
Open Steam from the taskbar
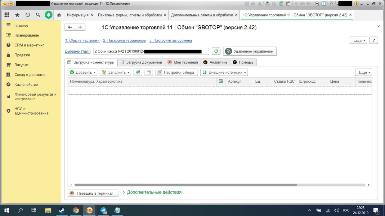pyautogui.click(x=62, y=210)
